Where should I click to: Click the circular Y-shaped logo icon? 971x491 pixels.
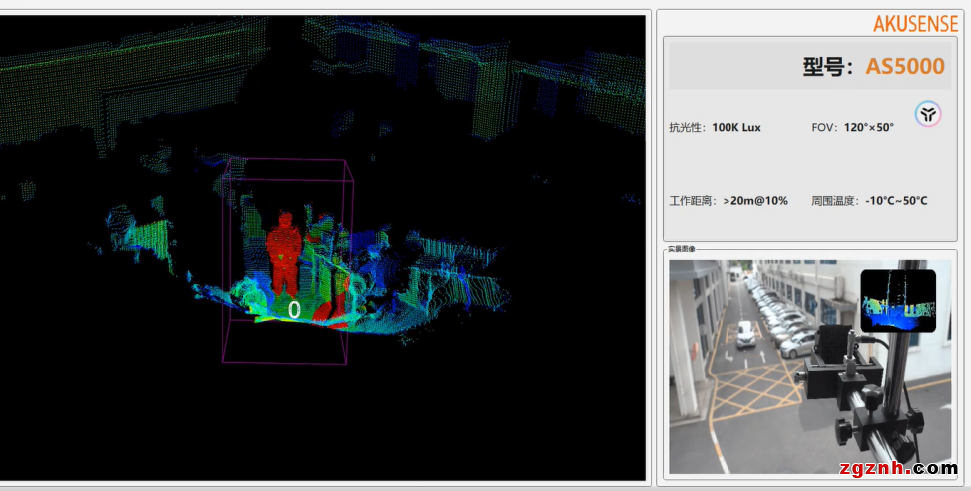tap(928, 114)
